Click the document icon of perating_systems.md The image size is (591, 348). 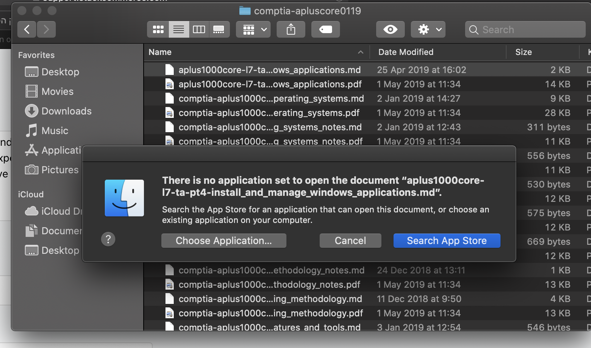click(x=170, y=98)
